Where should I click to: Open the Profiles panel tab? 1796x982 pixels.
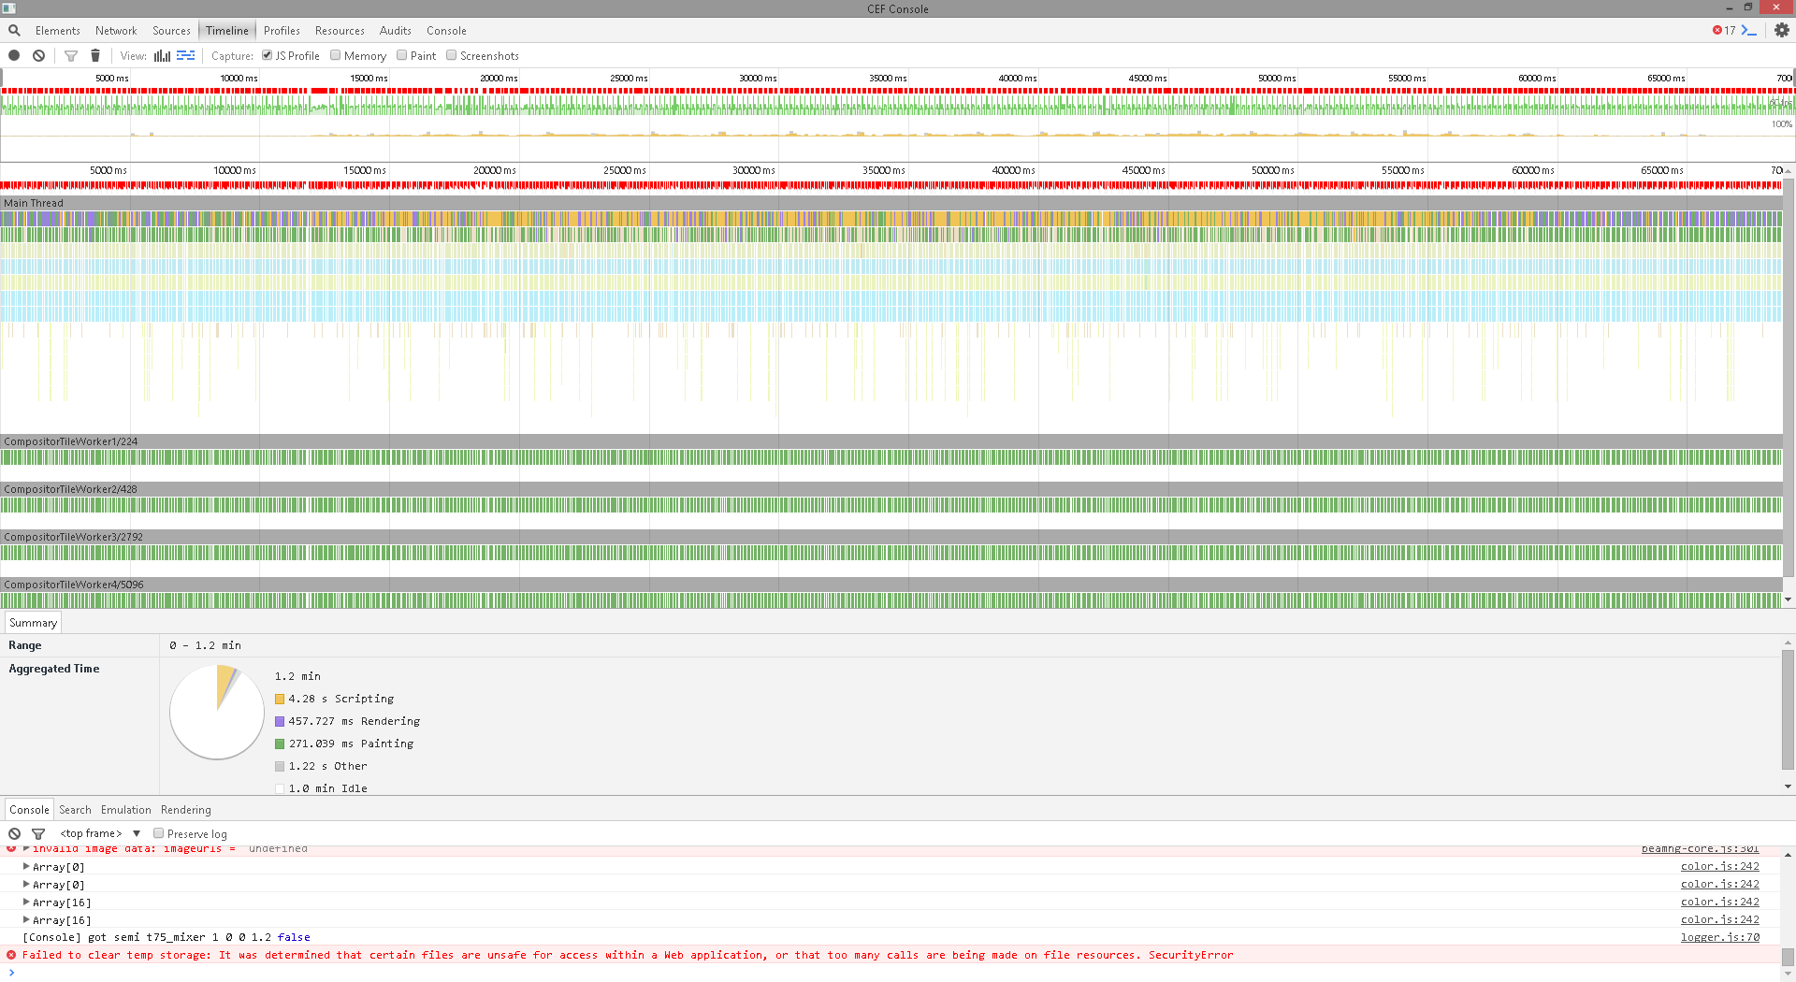[x=282, y=31]
